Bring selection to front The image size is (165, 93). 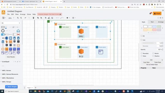(x=38, y=18)
